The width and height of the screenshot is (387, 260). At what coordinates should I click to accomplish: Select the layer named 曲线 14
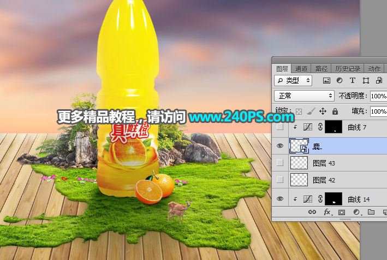click(x=359, y=199)
